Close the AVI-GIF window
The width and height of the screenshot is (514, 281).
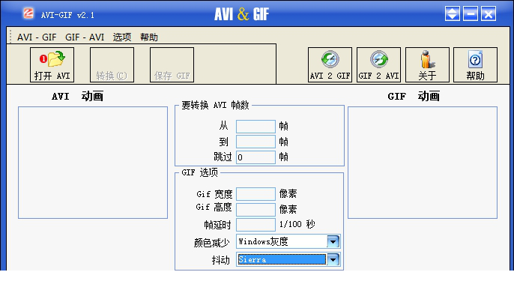pos(489,13)
